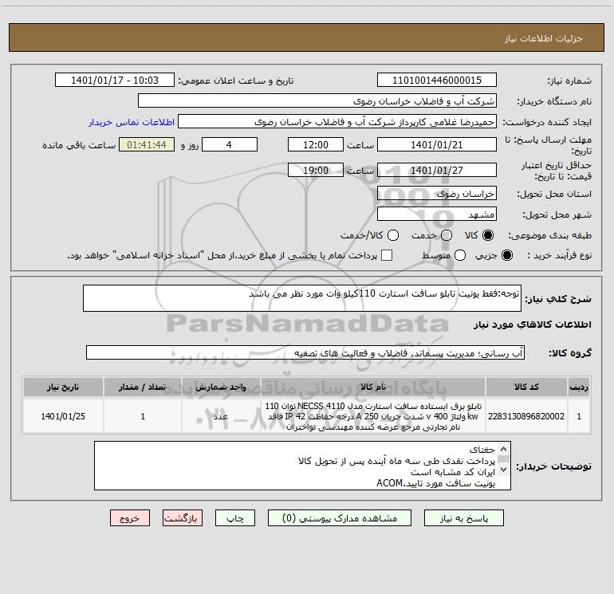This screenshot has height=594, width=614.
Task: Click the need date cell 1401/01/25
Action: (x=63, y=416)
